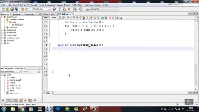This screenshot has width=199, height=112.
Task: Open Chrome from the taskbar
Action: pyautogui.click(x=22, y=109)
